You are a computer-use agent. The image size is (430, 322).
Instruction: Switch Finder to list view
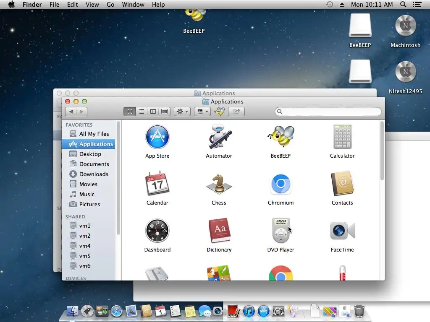click(x=142, y=112)
